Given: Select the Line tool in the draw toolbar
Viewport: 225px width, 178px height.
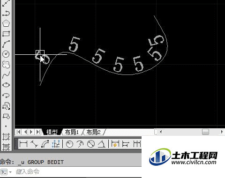Looking at the screenshot, I should pyautogui.click(x=6, y=3).
